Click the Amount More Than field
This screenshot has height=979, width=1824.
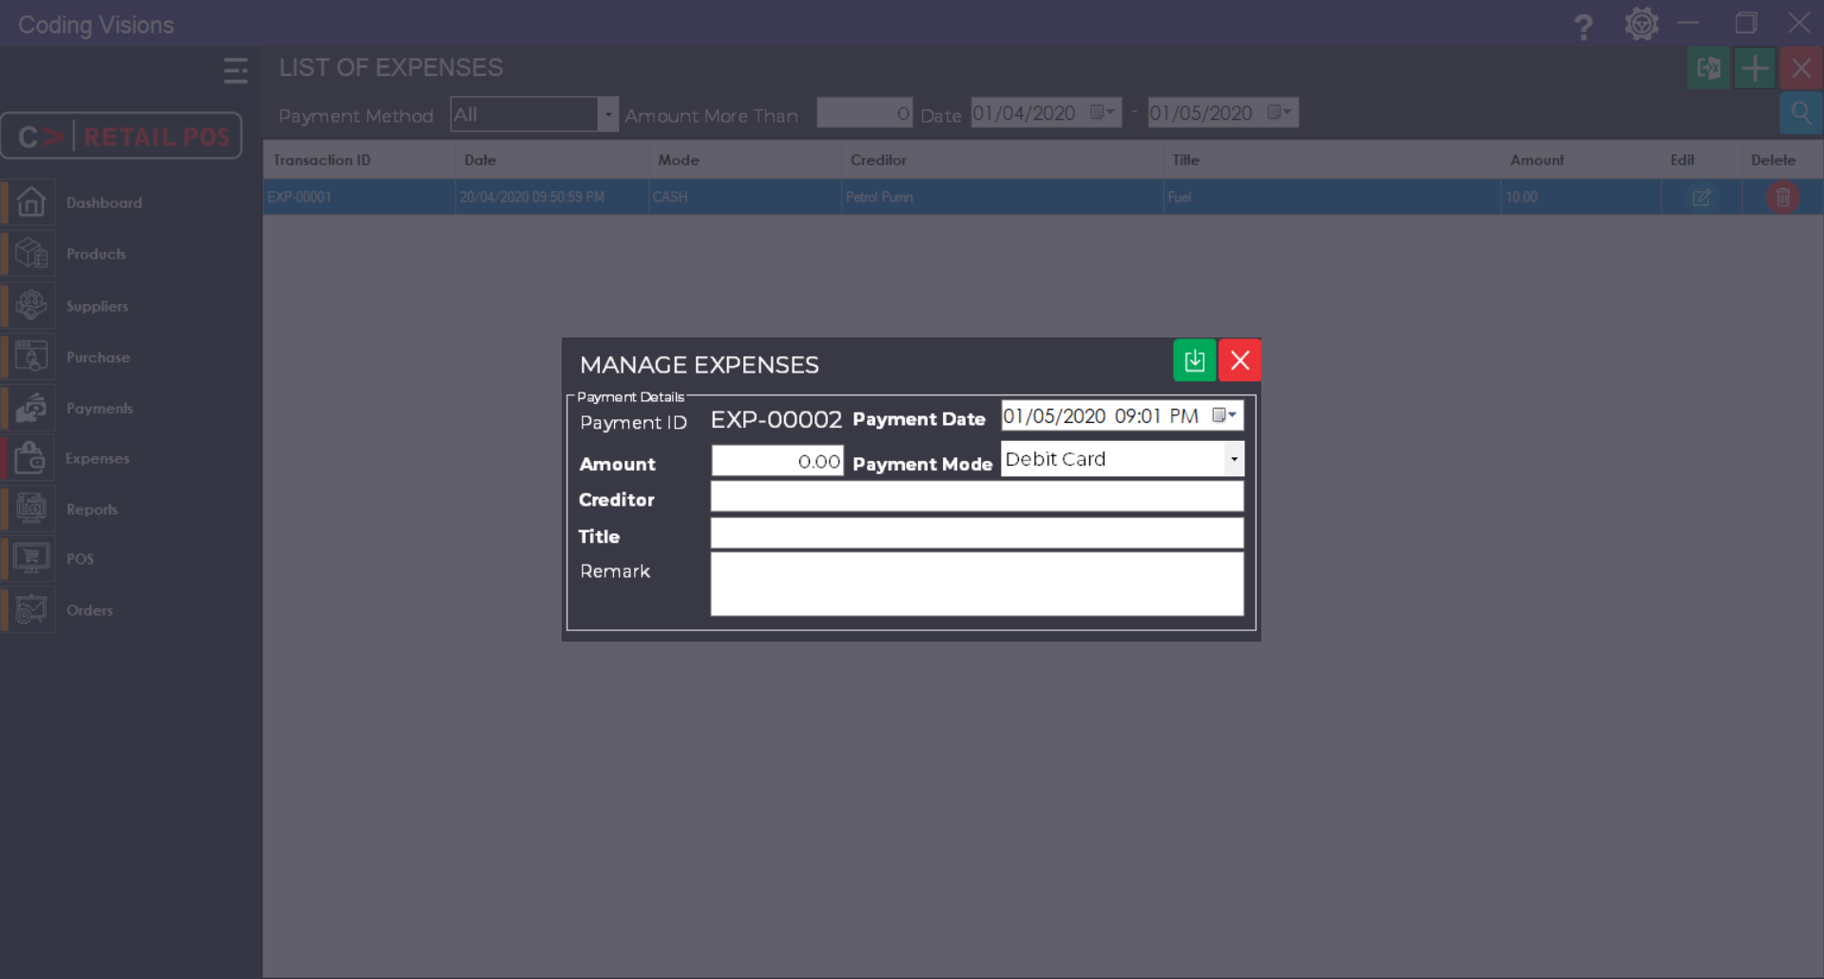(x=865, y=114)
